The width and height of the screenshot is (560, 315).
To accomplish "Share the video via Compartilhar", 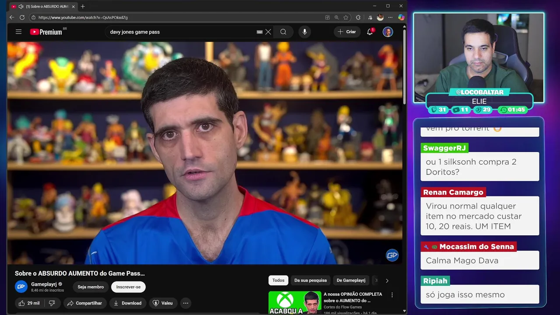I will pos(84,303).
